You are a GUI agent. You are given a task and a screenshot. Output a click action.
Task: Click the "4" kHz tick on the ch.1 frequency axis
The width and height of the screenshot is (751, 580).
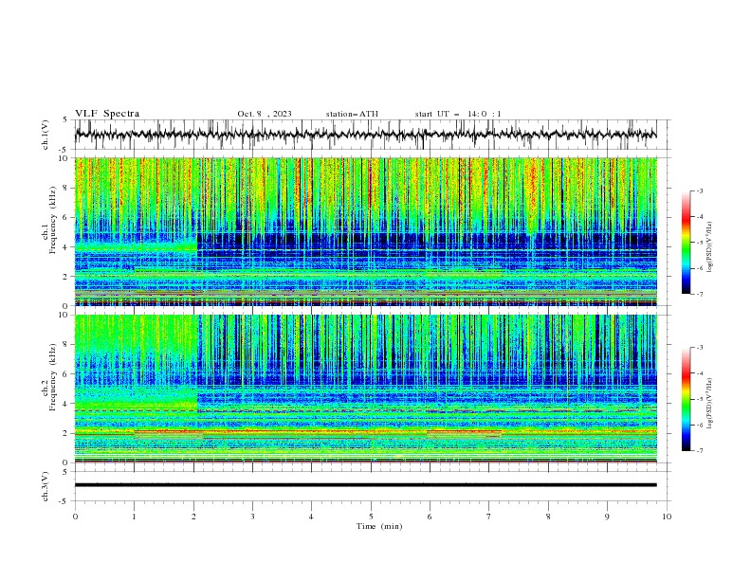click(67, 247)
